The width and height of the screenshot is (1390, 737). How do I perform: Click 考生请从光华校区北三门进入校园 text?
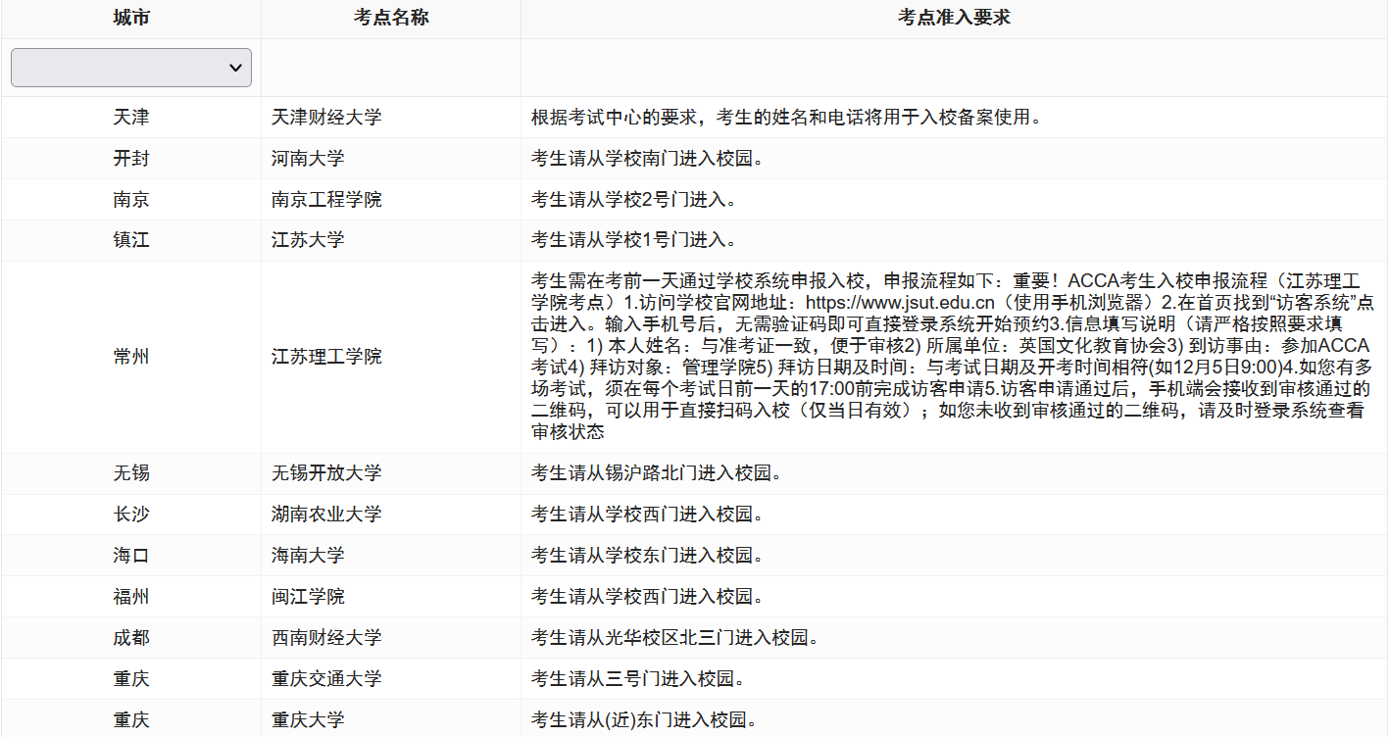pyautogui.click(x=674, y=639)
